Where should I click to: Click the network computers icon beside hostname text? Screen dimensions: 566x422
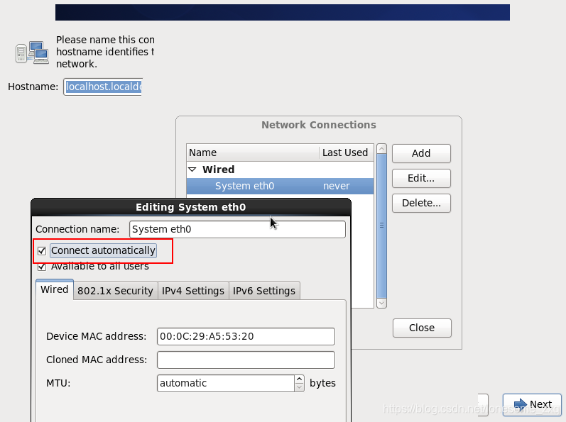tap(32, 52)
